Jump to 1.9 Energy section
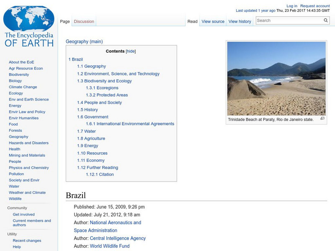The width and height of the screenshot is (335, 251). click(88, 146)
